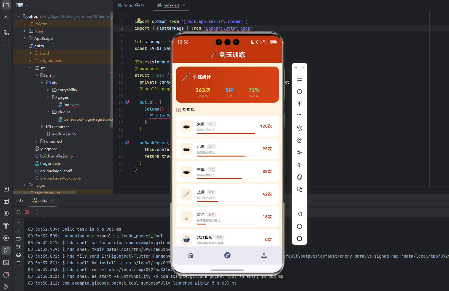Click the 大皿 progress bar

[x=227, y=133]
